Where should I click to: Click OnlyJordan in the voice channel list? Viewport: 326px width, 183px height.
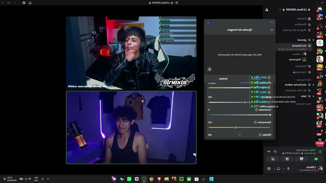pos(297,59)
